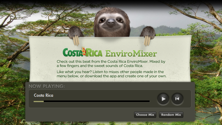Play the Costa Rica mix
This screenshot has height=125, width=222.
point(163,99)
